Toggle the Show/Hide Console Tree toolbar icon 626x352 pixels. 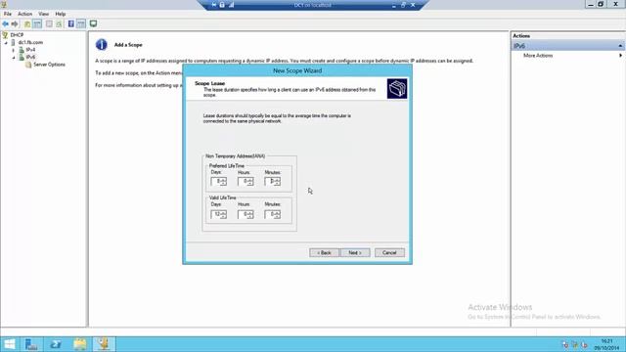pos(37,23)
